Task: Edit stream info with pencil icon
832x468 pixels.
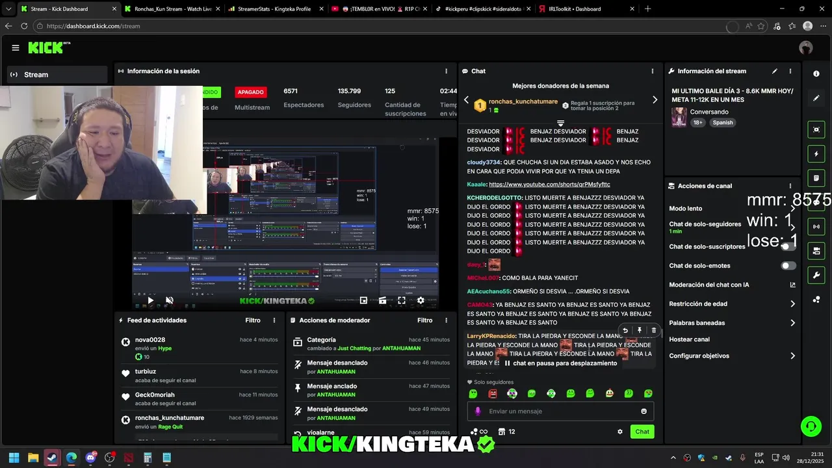Action: tap(774, 71)
